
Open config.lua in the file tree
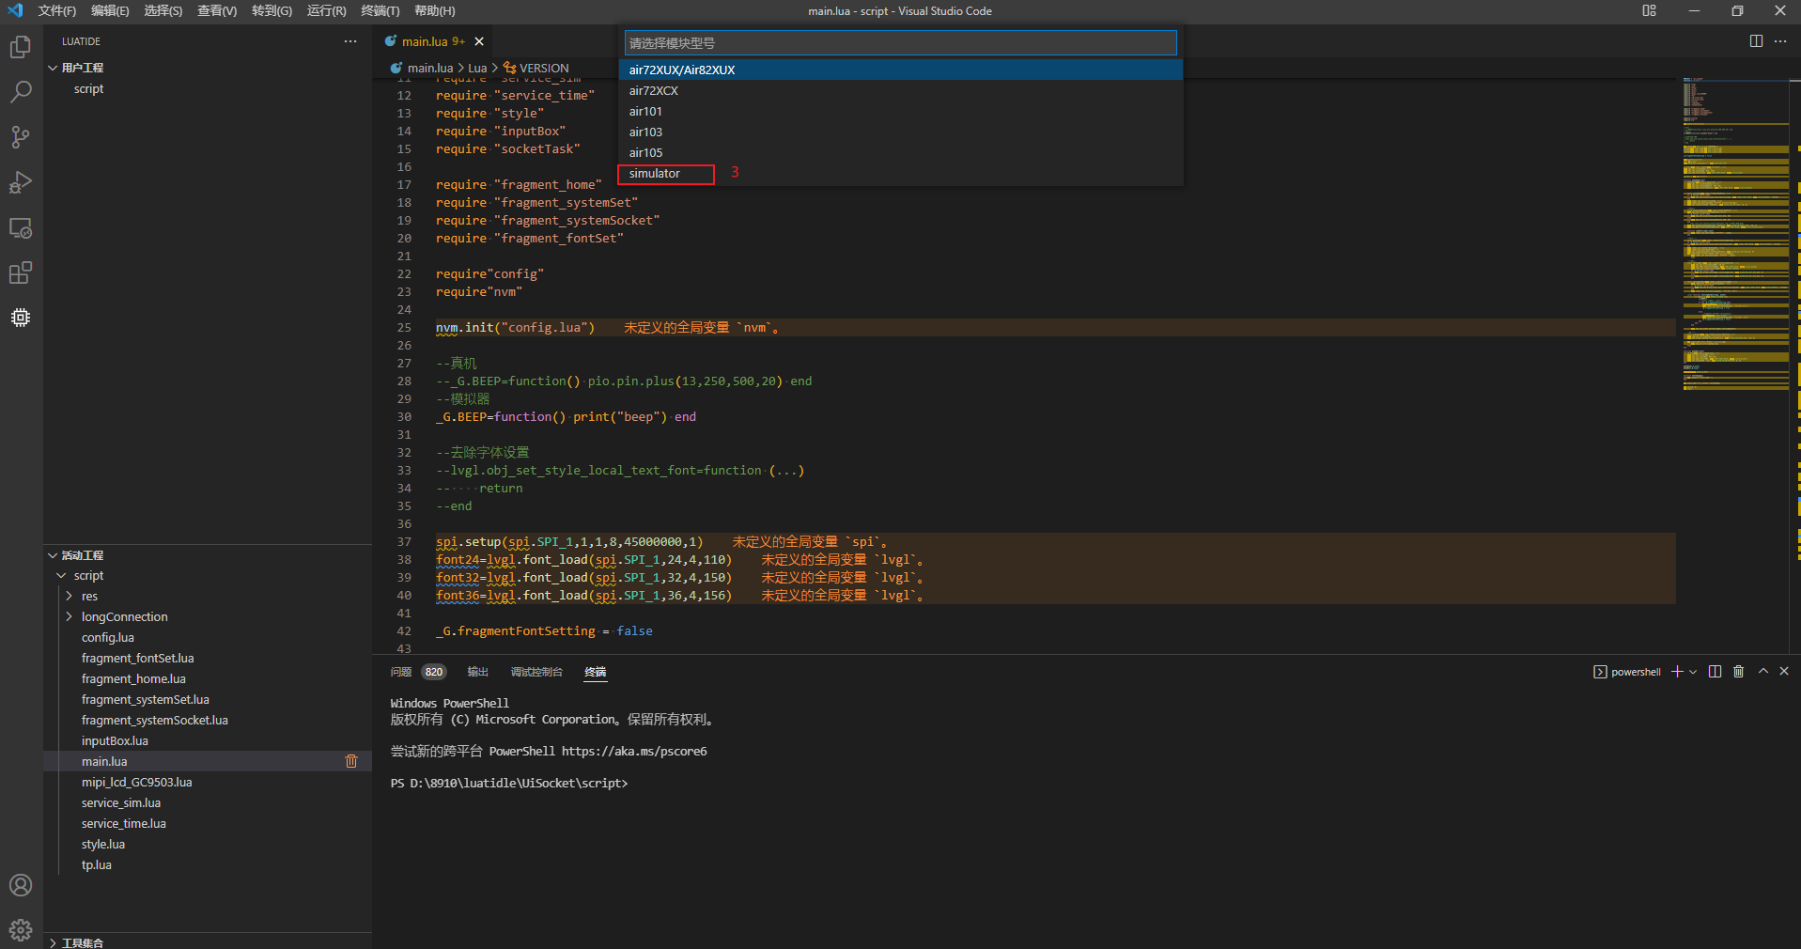click(x=208, y=637)
